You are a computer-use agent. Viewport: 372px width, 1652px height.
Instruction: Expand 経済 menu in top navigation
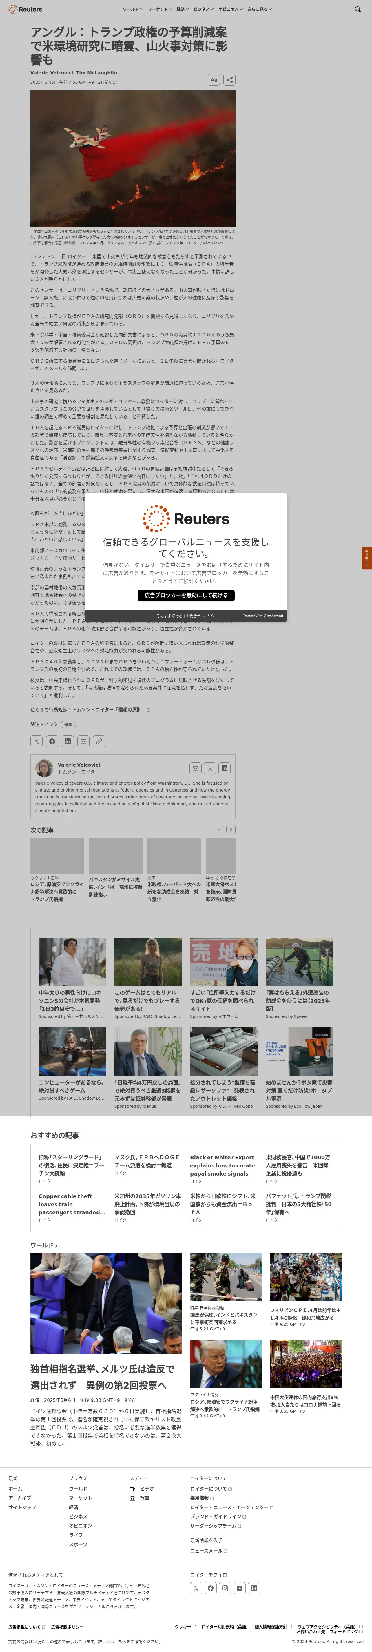pyautogui.click(x=182, y=10)
